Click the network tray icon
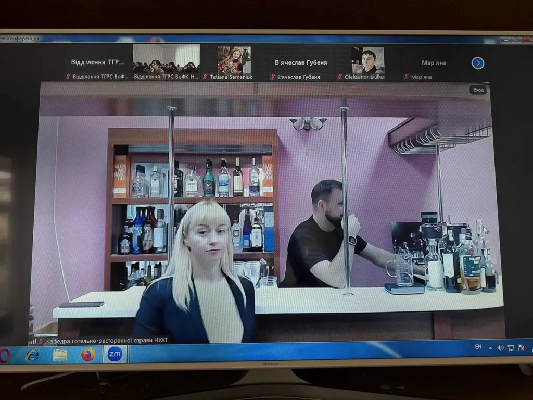533x400 pixels. [x=511, y=347]
